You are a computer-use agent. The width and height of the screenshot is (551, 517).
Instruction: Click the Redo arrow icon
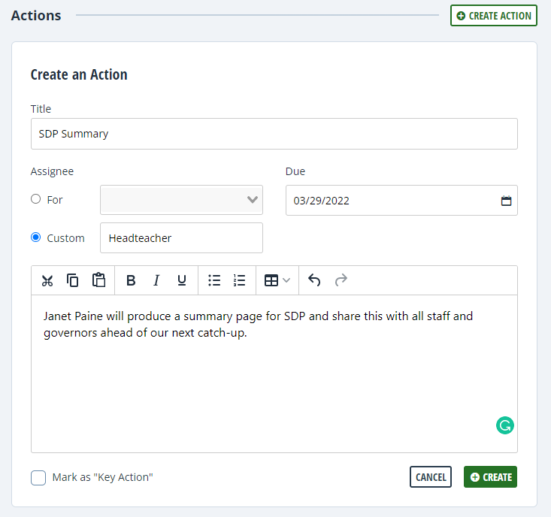coord(341,280)
